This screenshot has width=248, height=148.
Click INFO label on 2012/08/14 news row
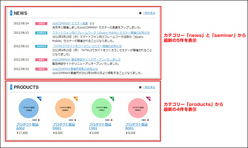coord(41,24)
